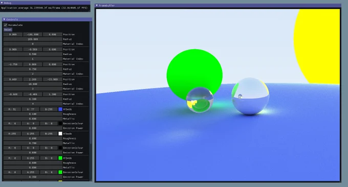The height and width of the screenshot is (187, 348).
Task: Select the -0.400 Y position field
Action: click(x=33, y=94)
